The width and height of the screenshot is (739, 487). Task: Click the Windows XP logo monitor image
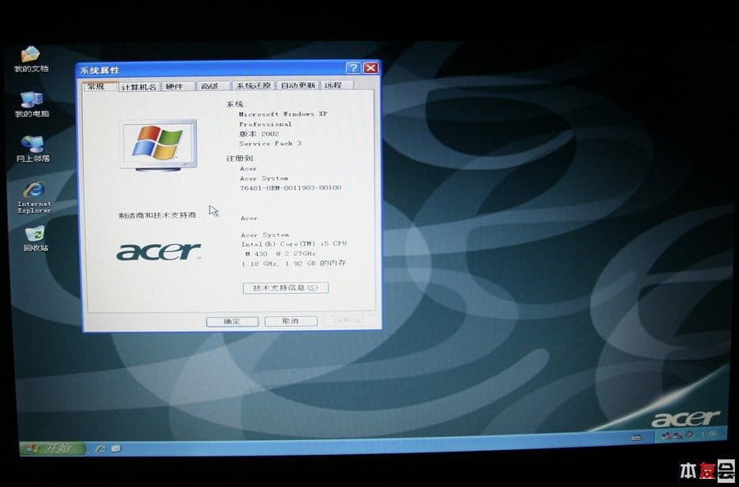[158, 145]
